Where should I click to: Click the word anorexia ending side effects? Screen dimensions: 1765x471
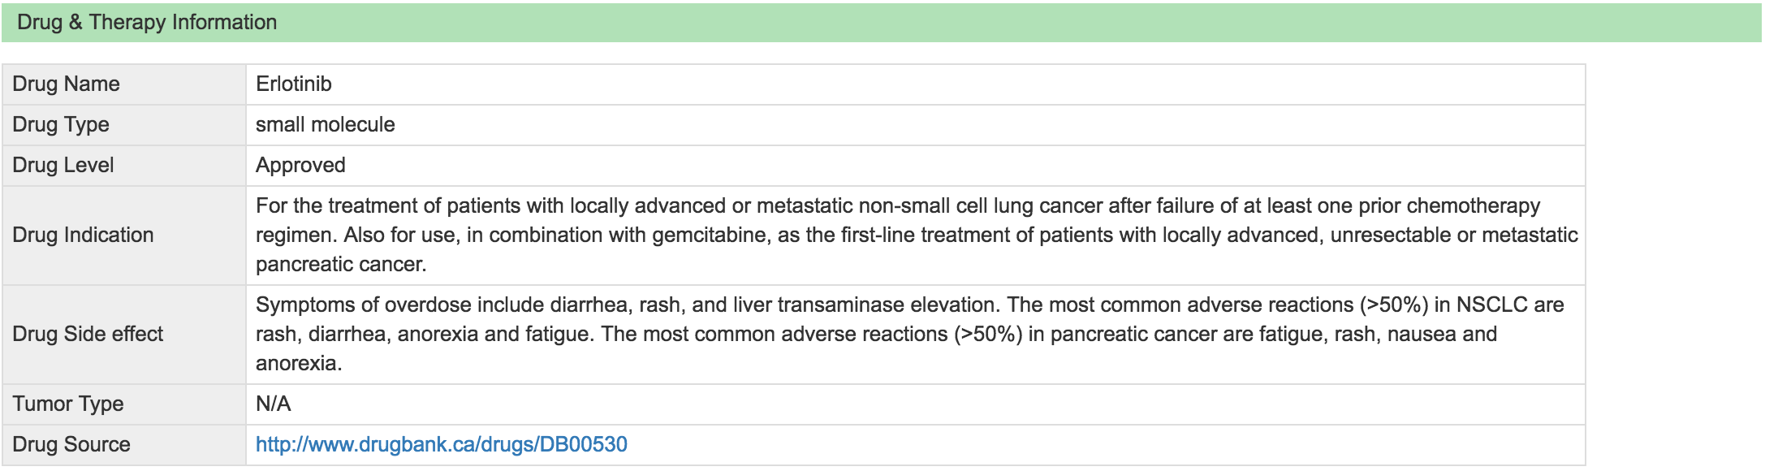[x=299, y=363]
